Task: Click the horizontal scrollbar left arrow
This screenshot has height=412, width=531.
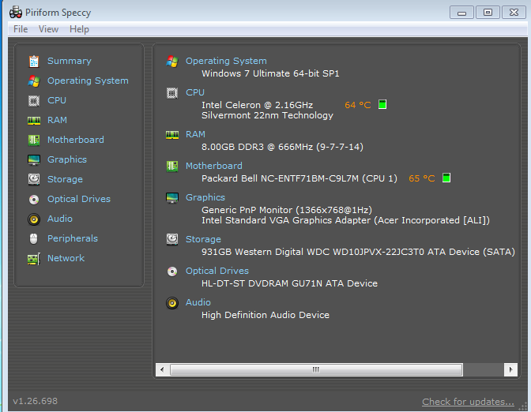Action: [x=162, y=369]
